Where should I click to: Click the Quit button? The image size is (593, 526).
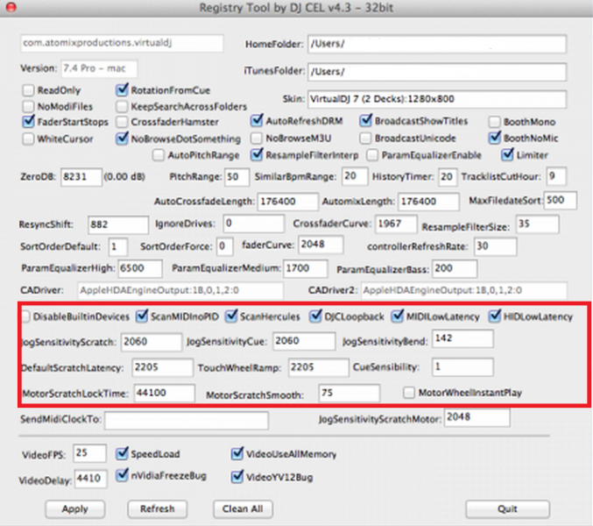pyautogui.click(x=507, y=509)
